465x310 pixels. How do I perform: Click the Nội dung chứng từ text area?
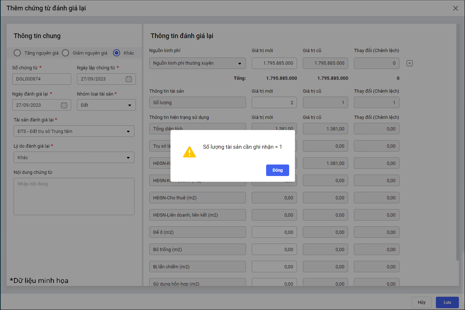click(x=74, y=196)
